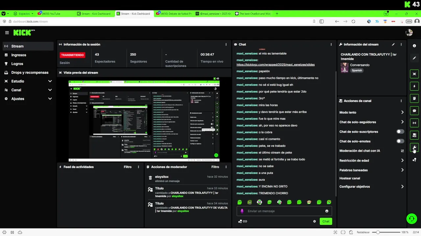Toggle the broadcast signal widget icon
Image resolution: width=421 pixels, height=236 pixels.
click(414, 123)
